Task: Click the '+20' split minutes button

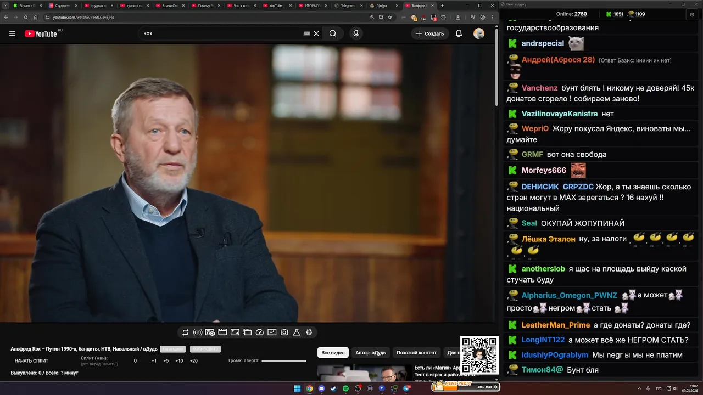Action: click(194, 361)
